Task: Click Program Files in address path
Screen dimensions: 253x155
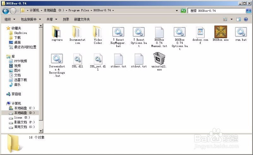Action: (79, 10)
